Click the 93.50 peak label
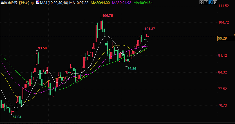This screenshot has height=124, width=235. pos(42,48)
